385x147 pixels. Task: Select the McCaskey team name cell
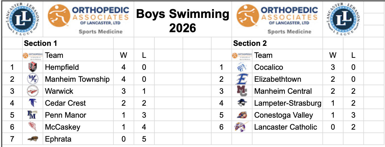(x=63, y=127)
